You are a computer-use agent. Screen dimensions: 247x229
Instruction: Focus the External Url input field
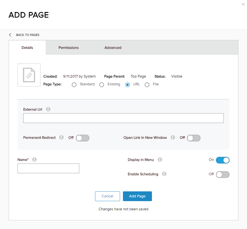click(x=123, y=118)
